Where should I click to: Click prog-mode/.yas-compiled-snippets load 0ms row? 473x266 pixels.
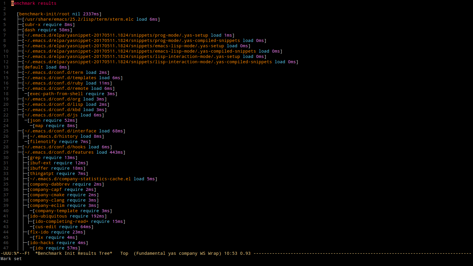(x=144, y=40)
